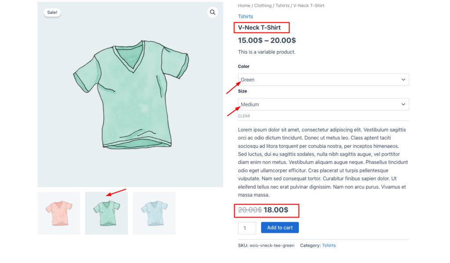Click the Tshirts category link above product title
This screenshot has width=450, height=263.
(x=245, y=16)
